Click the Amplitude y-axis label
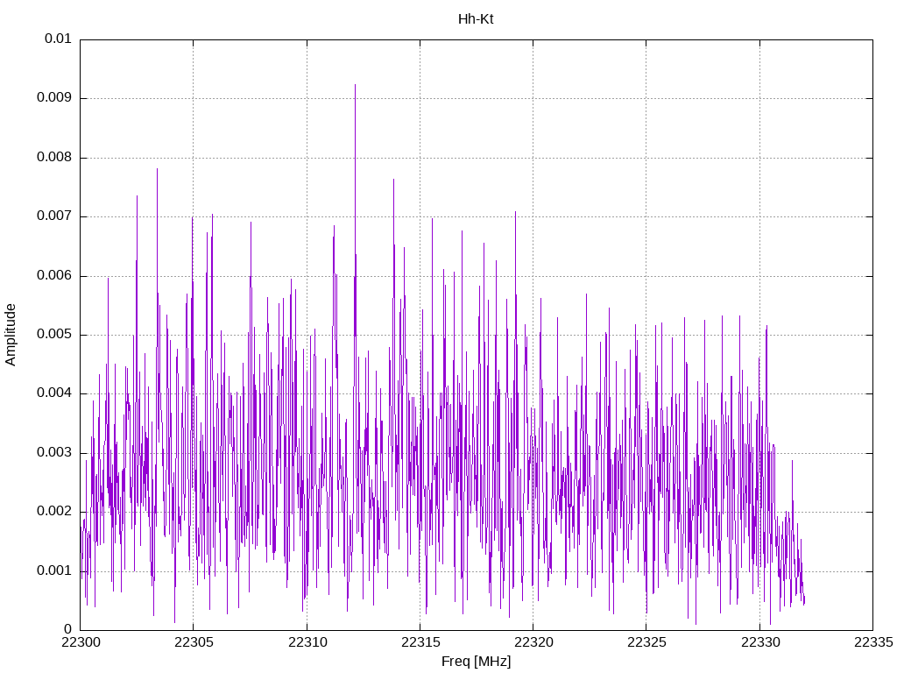 tap(11, 334)
